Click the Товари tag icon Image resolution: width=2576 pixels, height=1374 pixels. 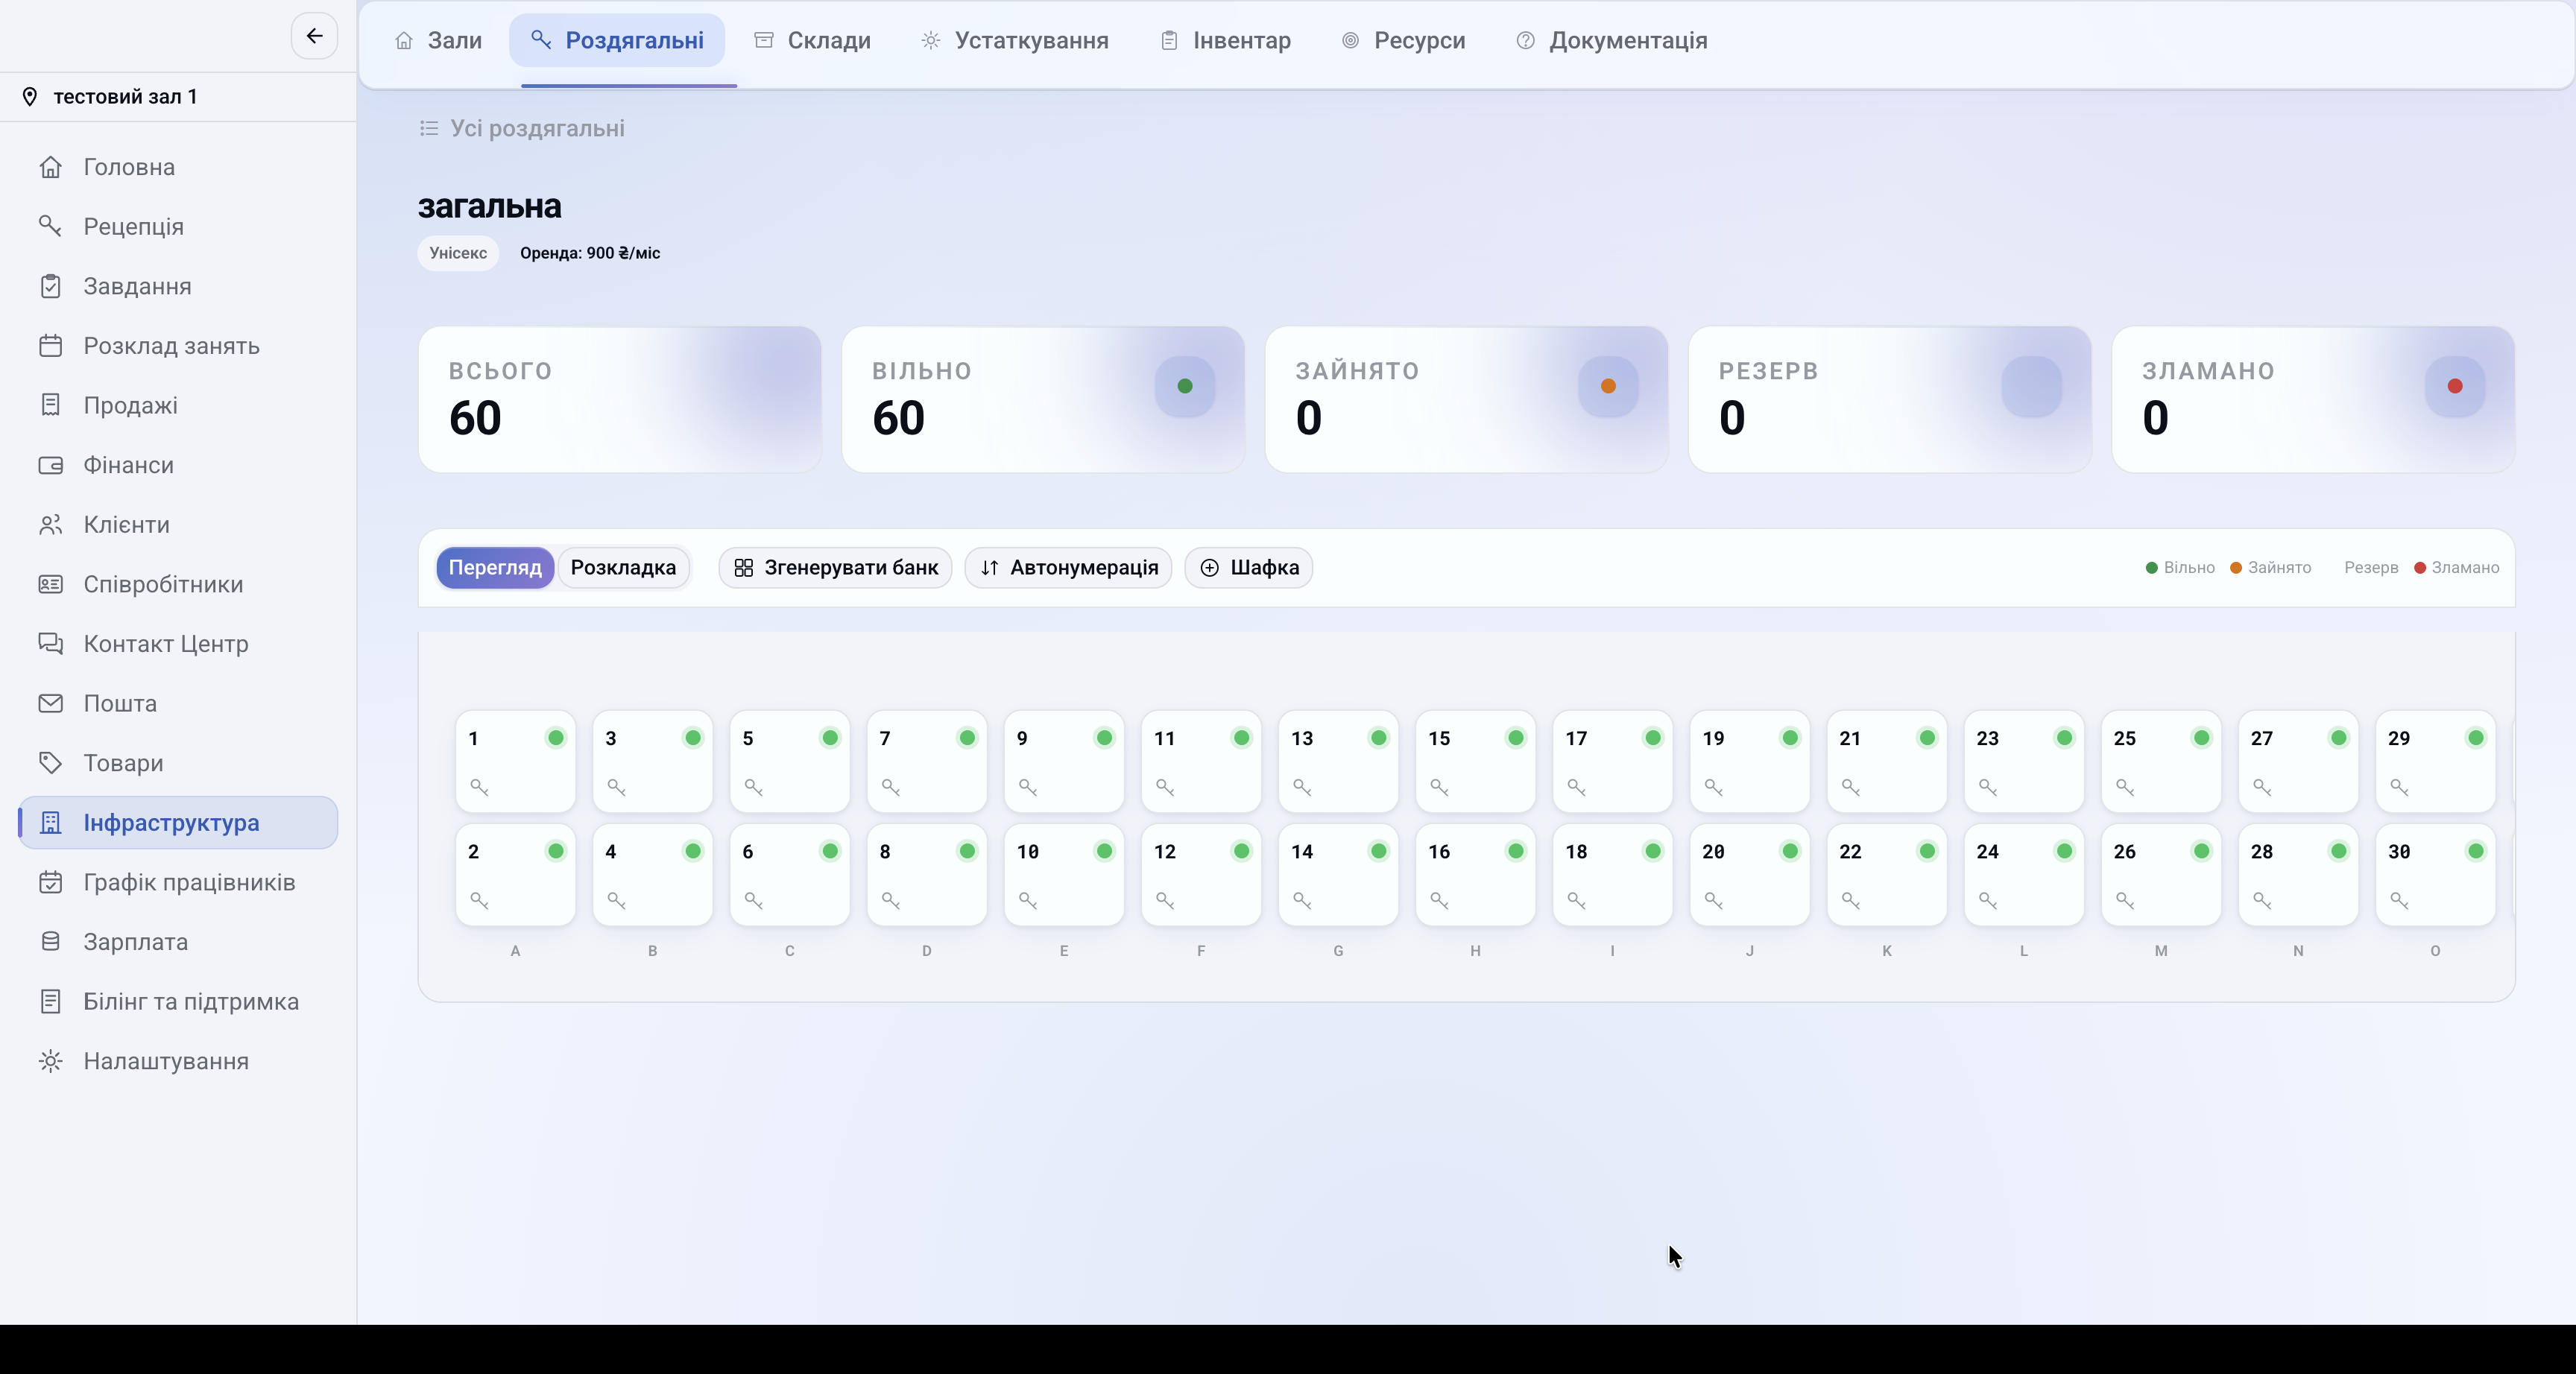point(50,763)
